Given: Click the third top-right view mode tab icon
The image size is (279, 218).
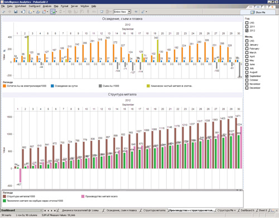Looking at the screenshot, I should (265, 7).
